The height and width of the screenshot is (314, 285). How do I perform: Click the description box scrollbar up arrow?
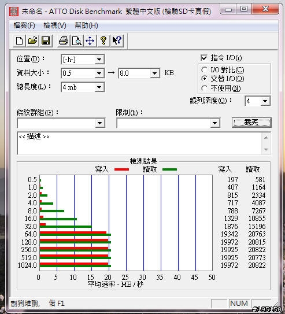[266, 138]
